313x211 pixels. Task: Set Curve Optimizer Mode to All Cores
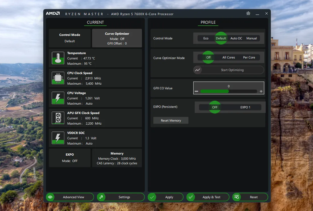pyautogui.click(x=229, y=57)
